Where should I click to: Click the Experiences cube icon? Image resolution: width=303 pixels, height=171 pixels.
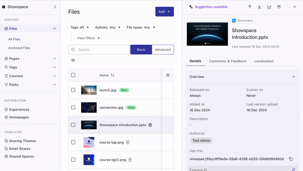tap(6, 109)
